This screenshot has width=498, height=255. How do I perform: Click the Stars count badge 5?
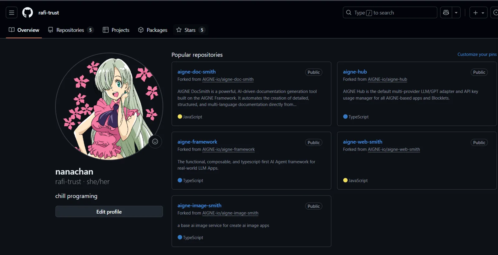pyautogui.click(x=202, y=30)
